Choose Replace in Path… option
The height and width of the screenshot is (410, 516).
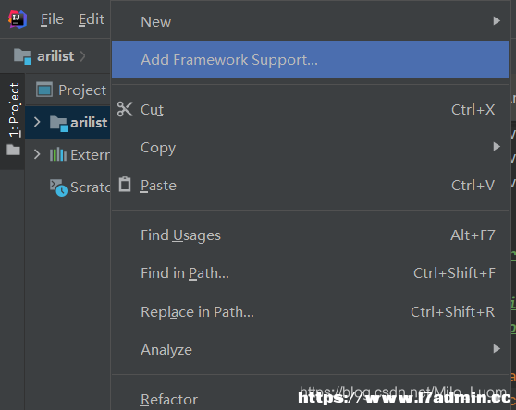click(310, 312)
